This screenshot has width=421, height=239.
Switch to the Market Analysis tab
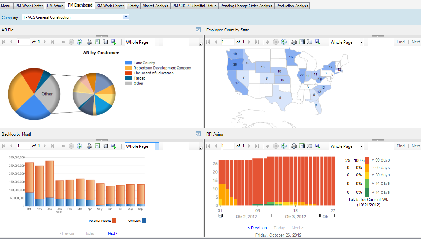point(155,6)
